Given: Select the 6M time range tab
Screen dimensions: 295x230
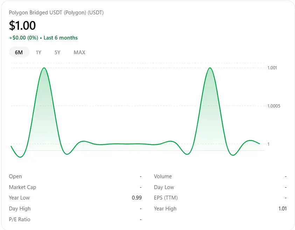Looking at the screenshot, I should [x=19, y=52].
